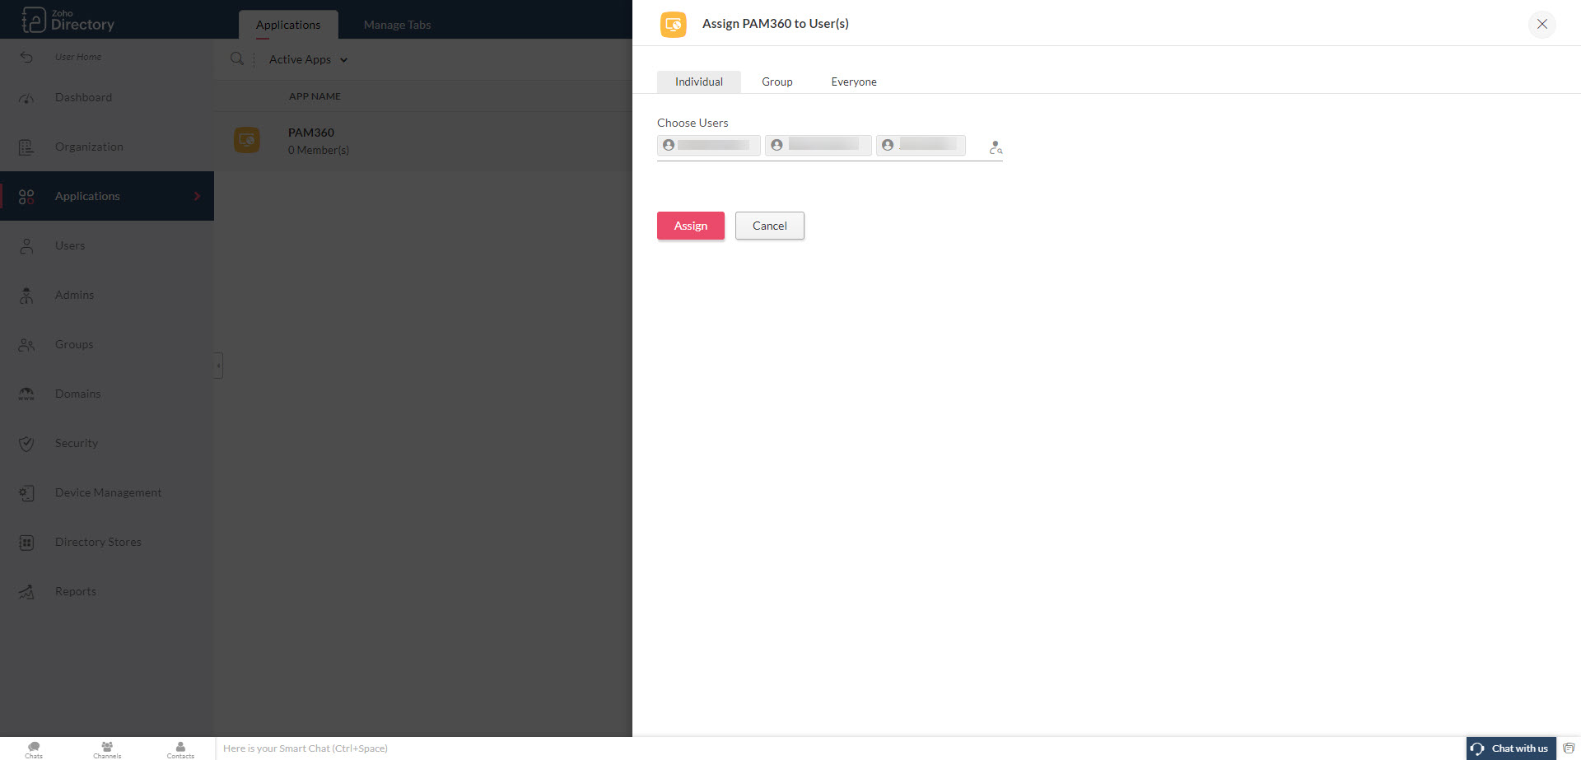
Task: Switch to the Everyone tab
Action: click(x=854, y=82)
